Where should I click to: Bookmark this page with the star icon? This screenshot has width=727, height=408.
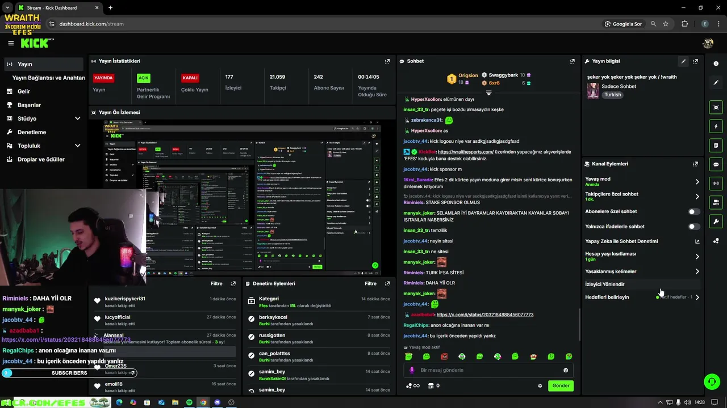tap(666, 24)
